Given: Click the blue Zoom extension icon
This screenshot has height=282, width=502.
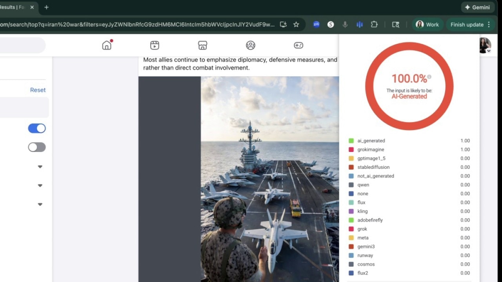Looking at the screenshot, I should click(316, 24).
